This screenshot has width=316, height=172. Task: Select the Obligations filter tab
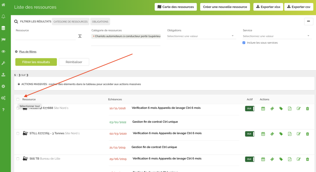pos(100,22)
